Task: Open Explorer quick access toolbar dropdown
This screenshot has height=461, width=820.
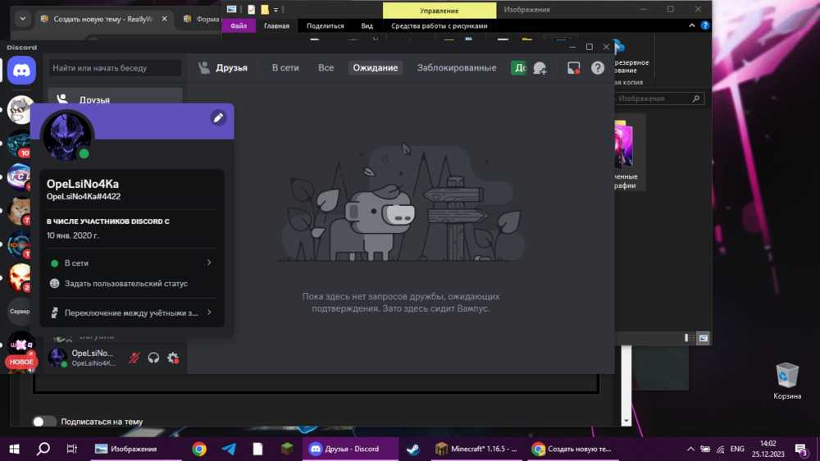Action: coord(276,10)
